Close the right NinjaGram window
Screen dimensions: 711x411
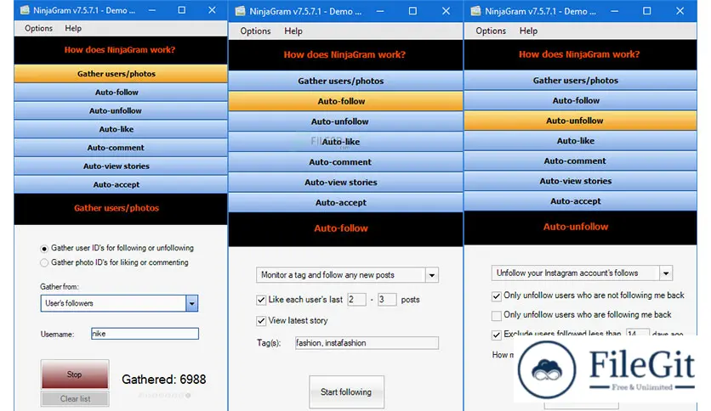click(x=680, y=11)
